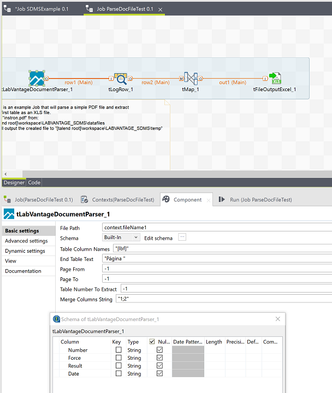
Task: Click the Contexts clipboard icon
Action: [x=84, y=200]
